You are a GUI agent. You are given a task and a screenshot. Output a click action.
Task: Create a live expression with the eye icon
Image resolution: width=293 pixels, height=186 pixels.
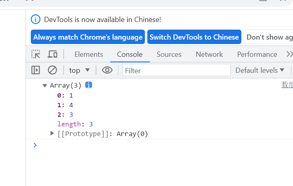(x=107, y=70)
